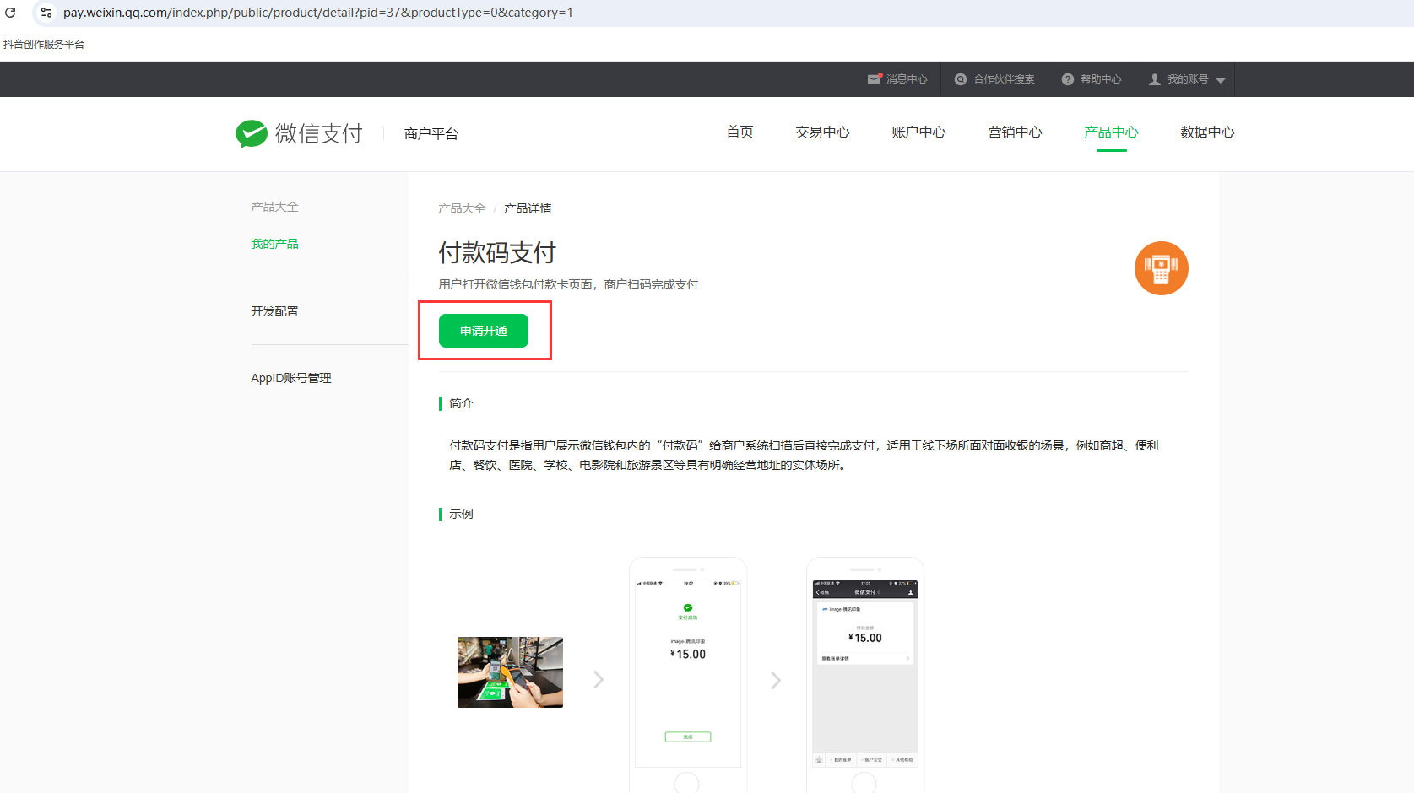Expand the 我的账号 dropdown arrow
Image resolution: width=1414 pixels, height=793 pixels.
point(1221,80)
